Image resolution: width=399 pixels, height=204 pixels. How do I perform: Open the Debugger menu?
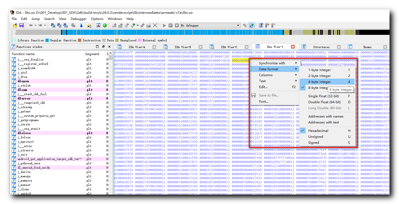79,19
